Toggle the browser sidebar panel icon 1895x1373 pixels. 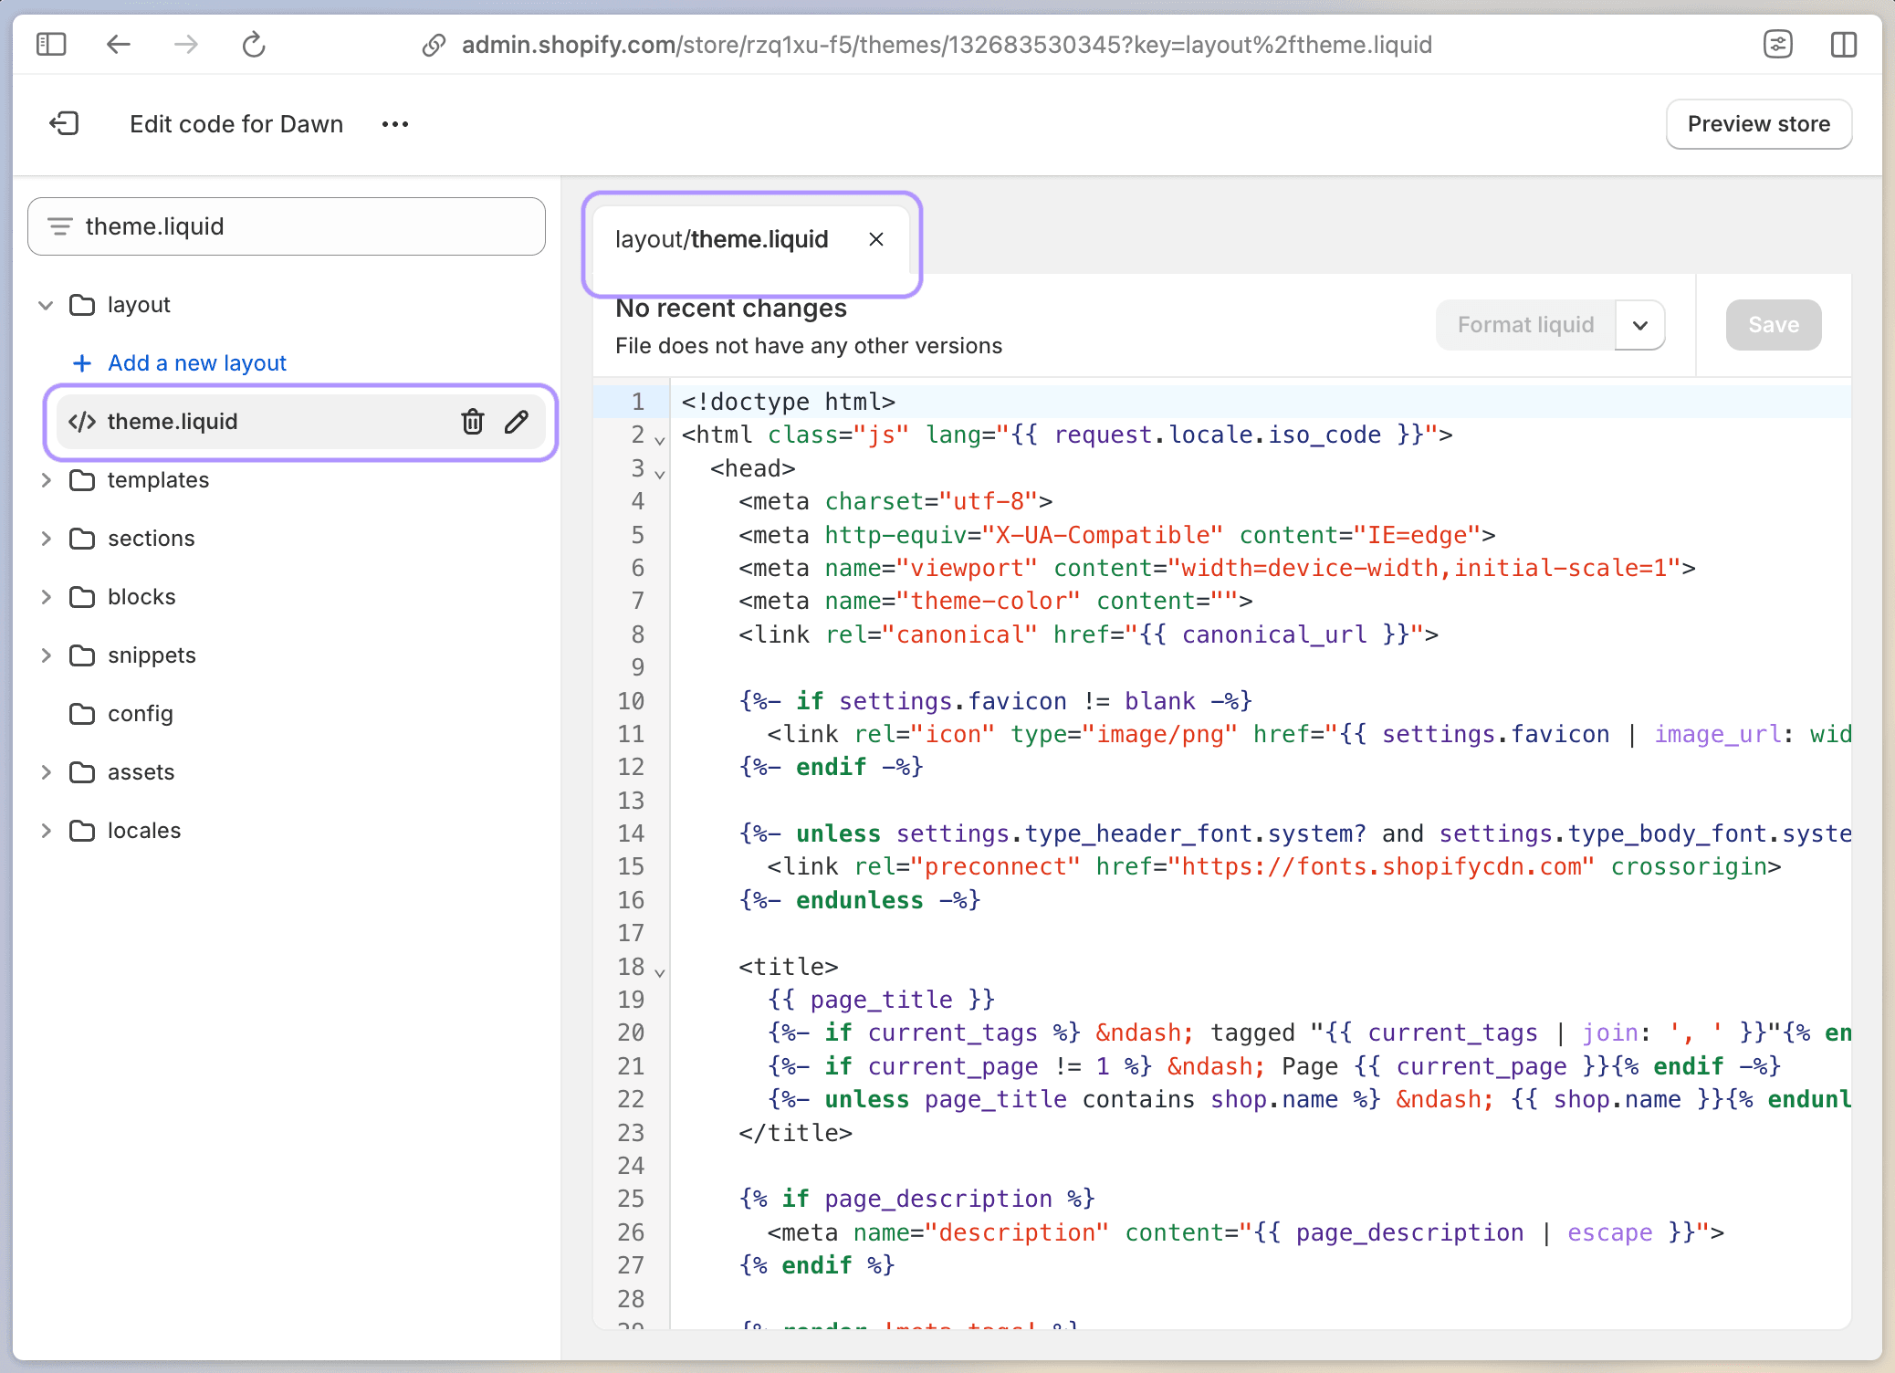[51, 44]
